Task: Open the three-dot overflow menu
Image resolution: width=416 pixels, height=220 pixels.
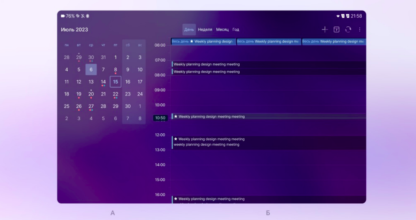Action: (360, 30)
